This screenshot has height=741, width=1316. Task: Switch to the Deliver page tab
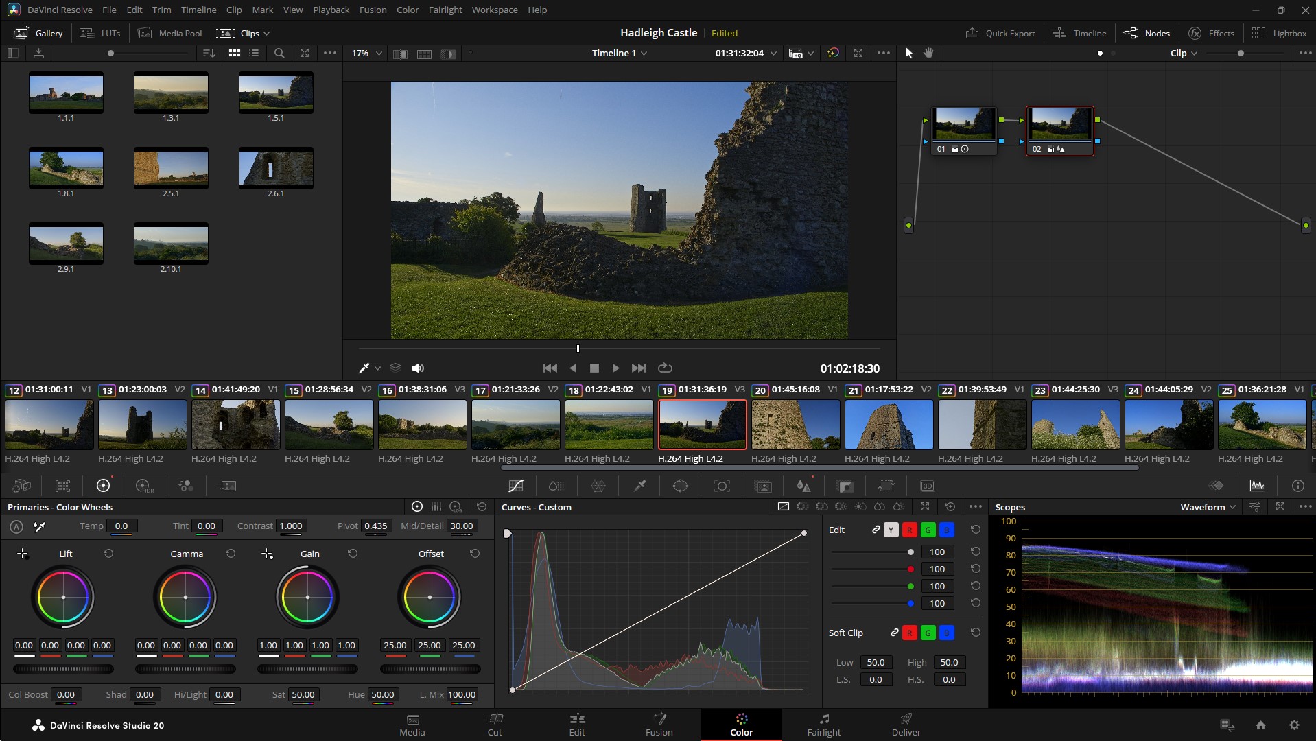[906, 725]
